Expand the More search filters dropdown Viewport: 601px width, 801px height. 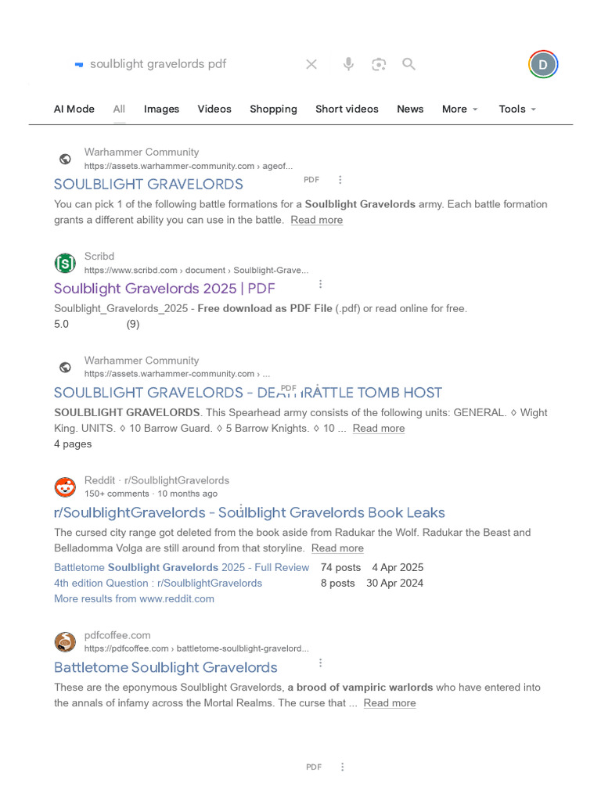[x=459, y=109]
